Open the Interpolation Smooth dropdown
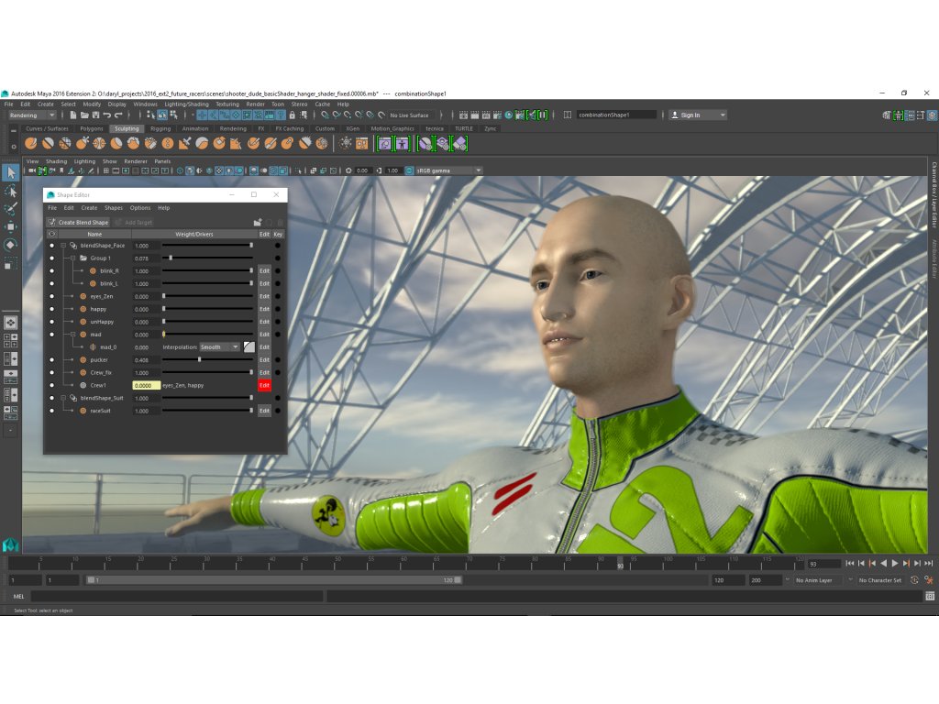The image size is (939, 704). tap(220, 347)
